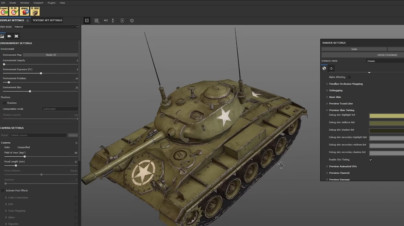Launch the EE-BAKE plugin icon
The width and height of the screenshot is (404, 226).
point(35,11)
